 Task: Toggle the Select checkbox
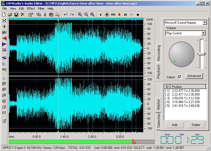(180, 77)
